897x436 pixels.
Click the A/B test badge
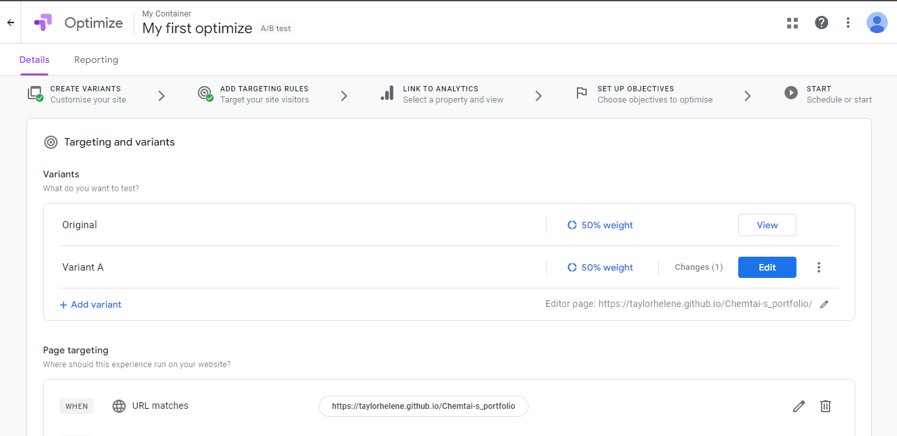pos(276,28)
